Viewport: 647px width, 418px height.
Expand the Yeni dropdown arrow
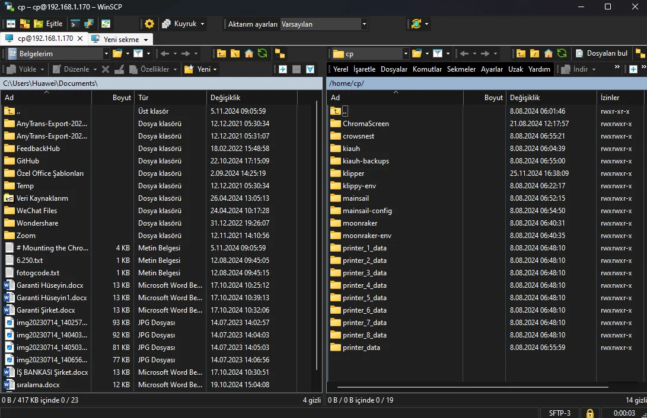tap(215, 69)
